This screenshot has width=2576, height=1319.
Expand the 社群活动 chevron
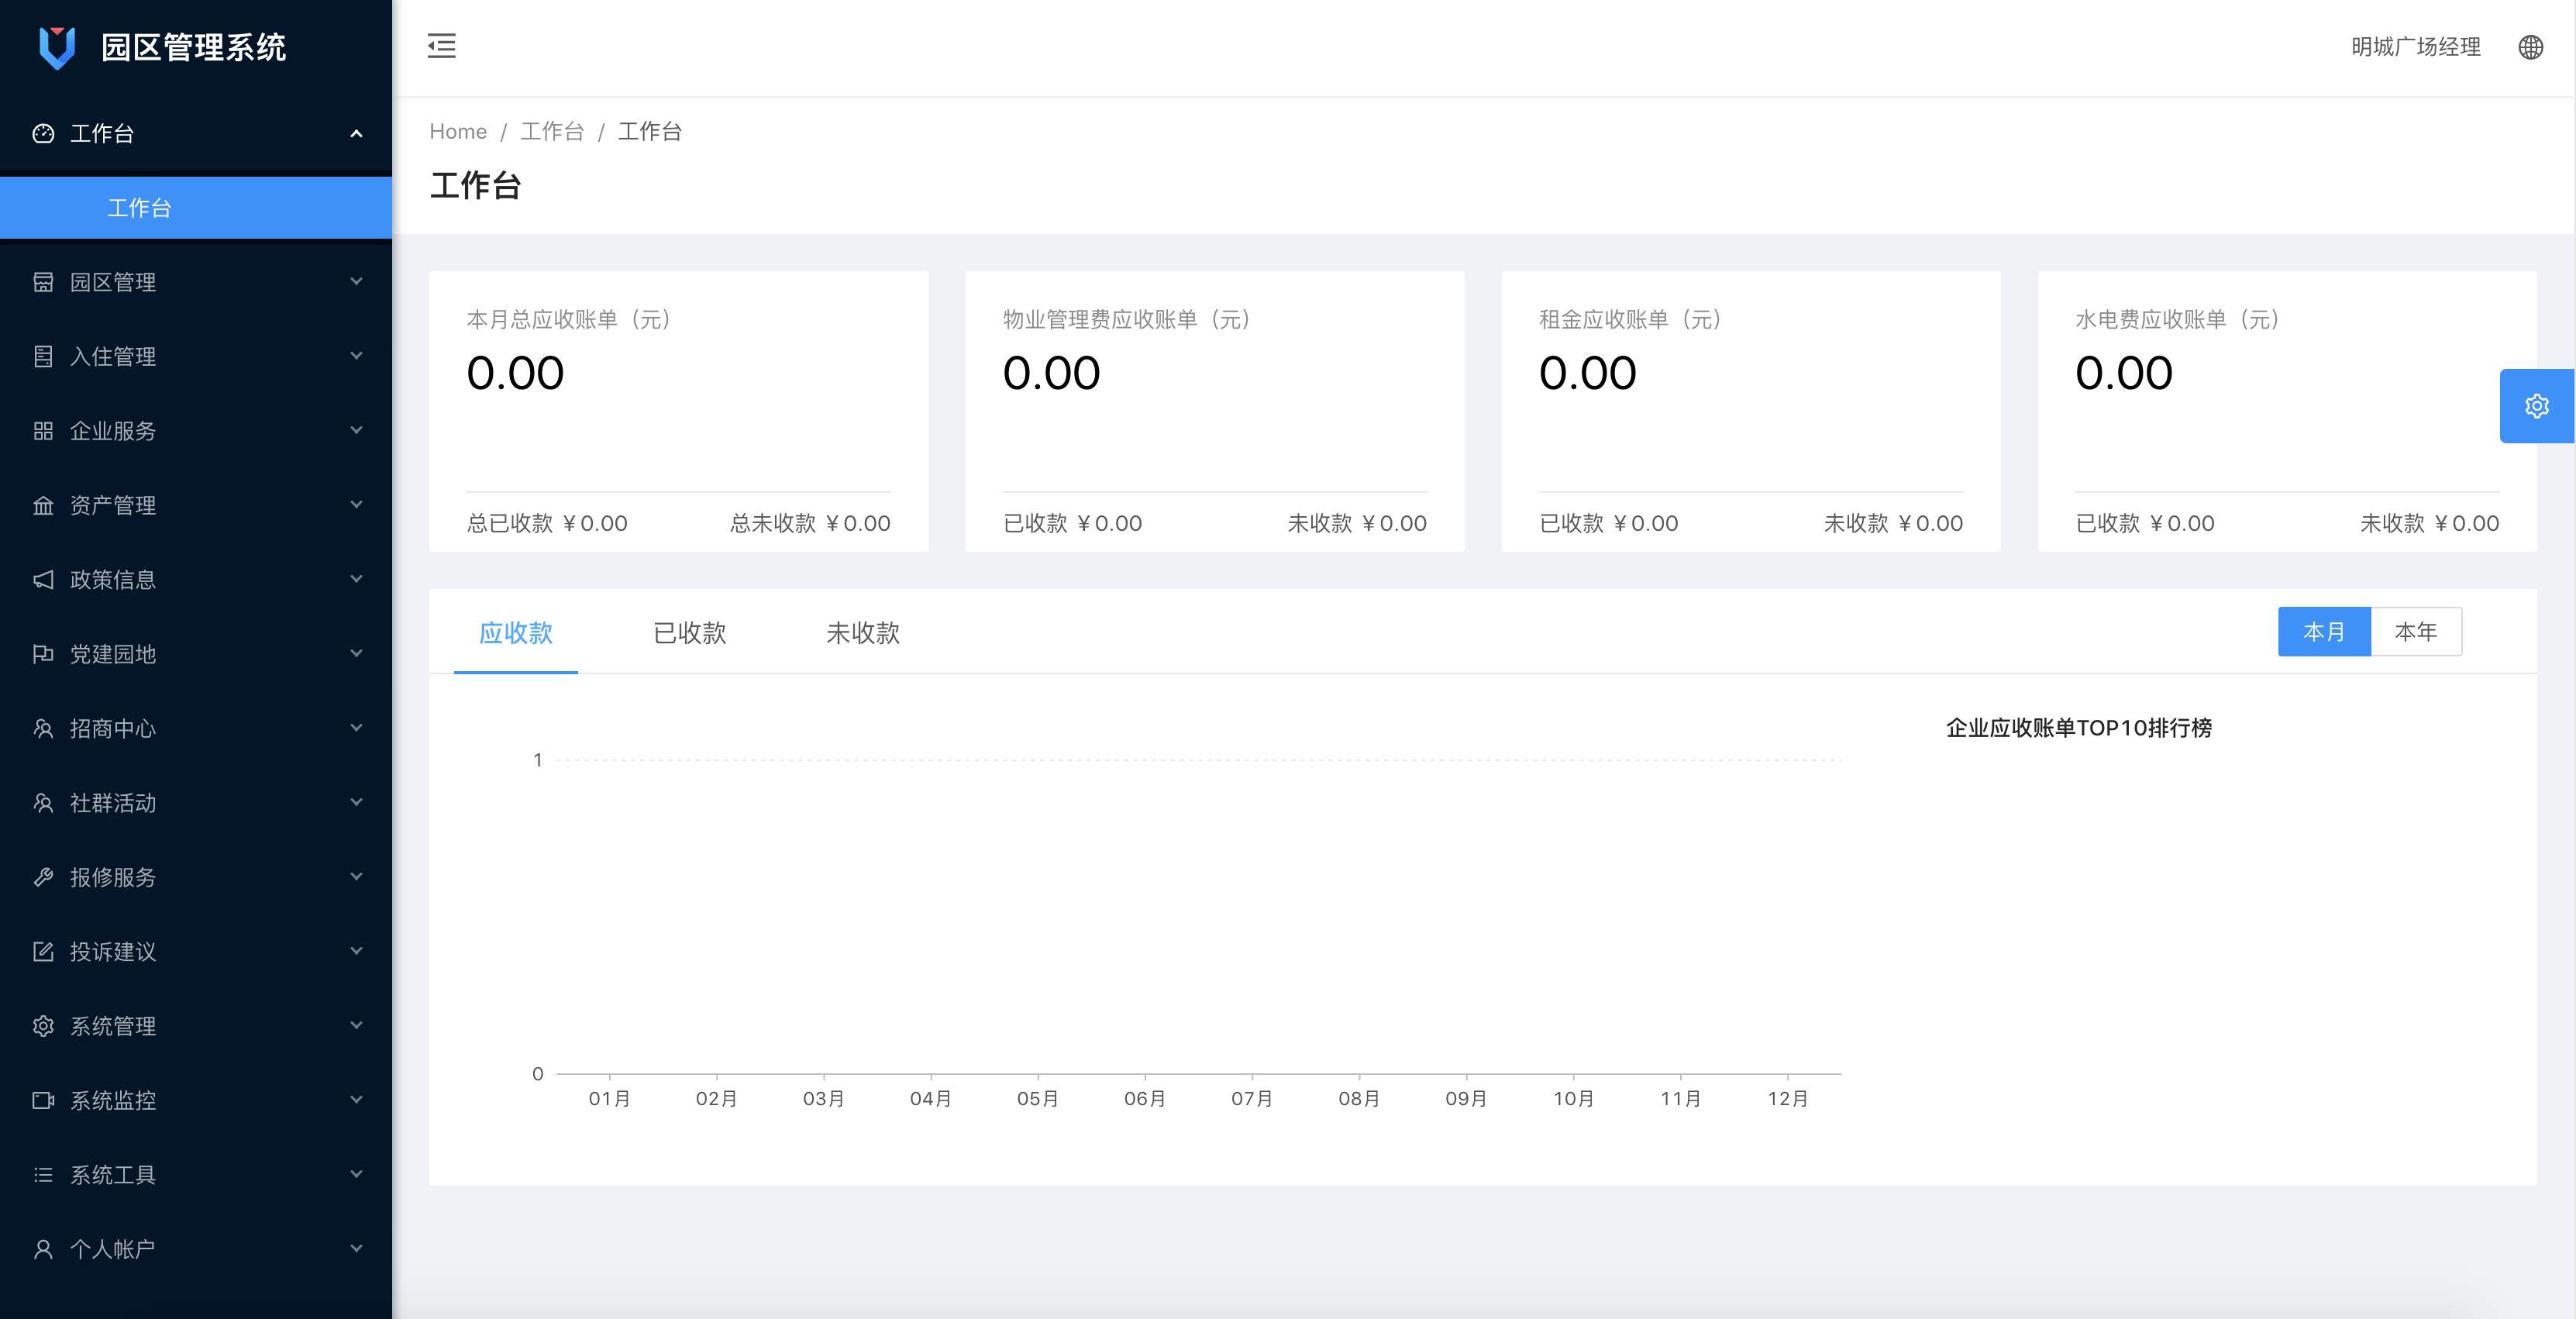(356, 802)
